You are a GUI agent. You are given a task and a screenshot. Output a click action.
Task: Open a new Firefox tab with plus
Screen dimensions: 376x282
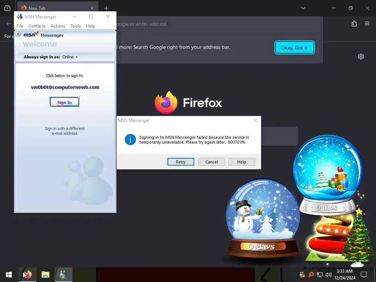click(x=106, y=8)
